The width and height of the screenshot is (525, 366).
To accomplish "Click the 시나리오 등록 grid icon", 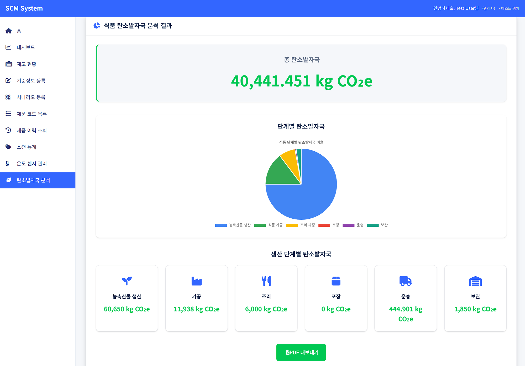I will click(x=9, y=97).
